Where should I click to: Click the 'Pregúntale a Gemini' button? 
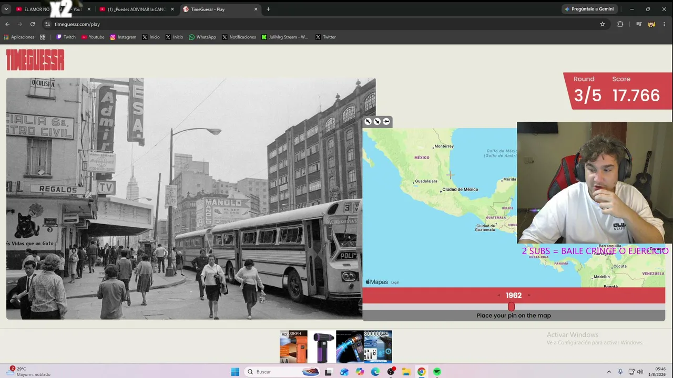[589, 9]
